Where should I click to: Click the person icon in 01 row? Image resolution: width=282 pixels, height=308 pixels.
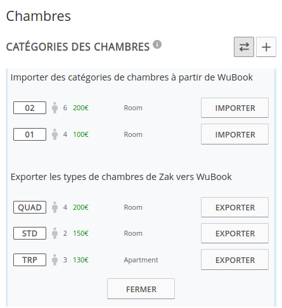pos(54,134)
